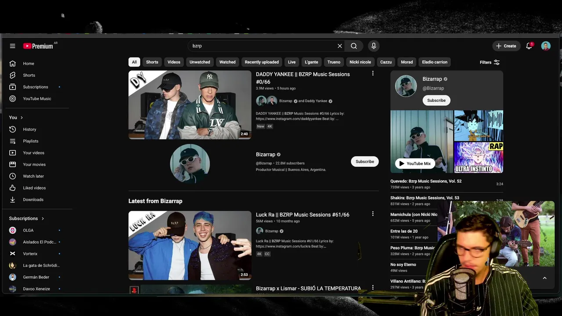Image resolution: width=562 pixels, height=316 pixels.
Task: Open Daddy Yankee BZRP session thumbnail
Action: coord(190,105)
